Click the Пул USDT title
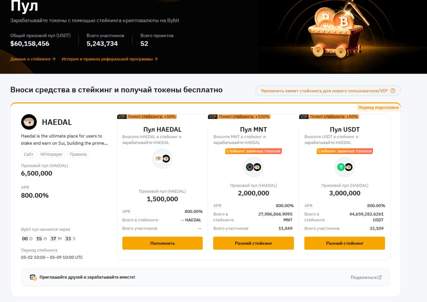The image size is (427, 302). [345, 129]
